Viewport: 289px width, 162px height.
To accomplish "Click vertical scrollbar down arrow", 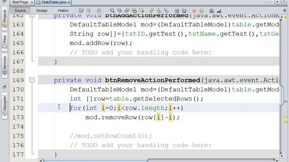I will pyautogui.click(x=282, y=156).
